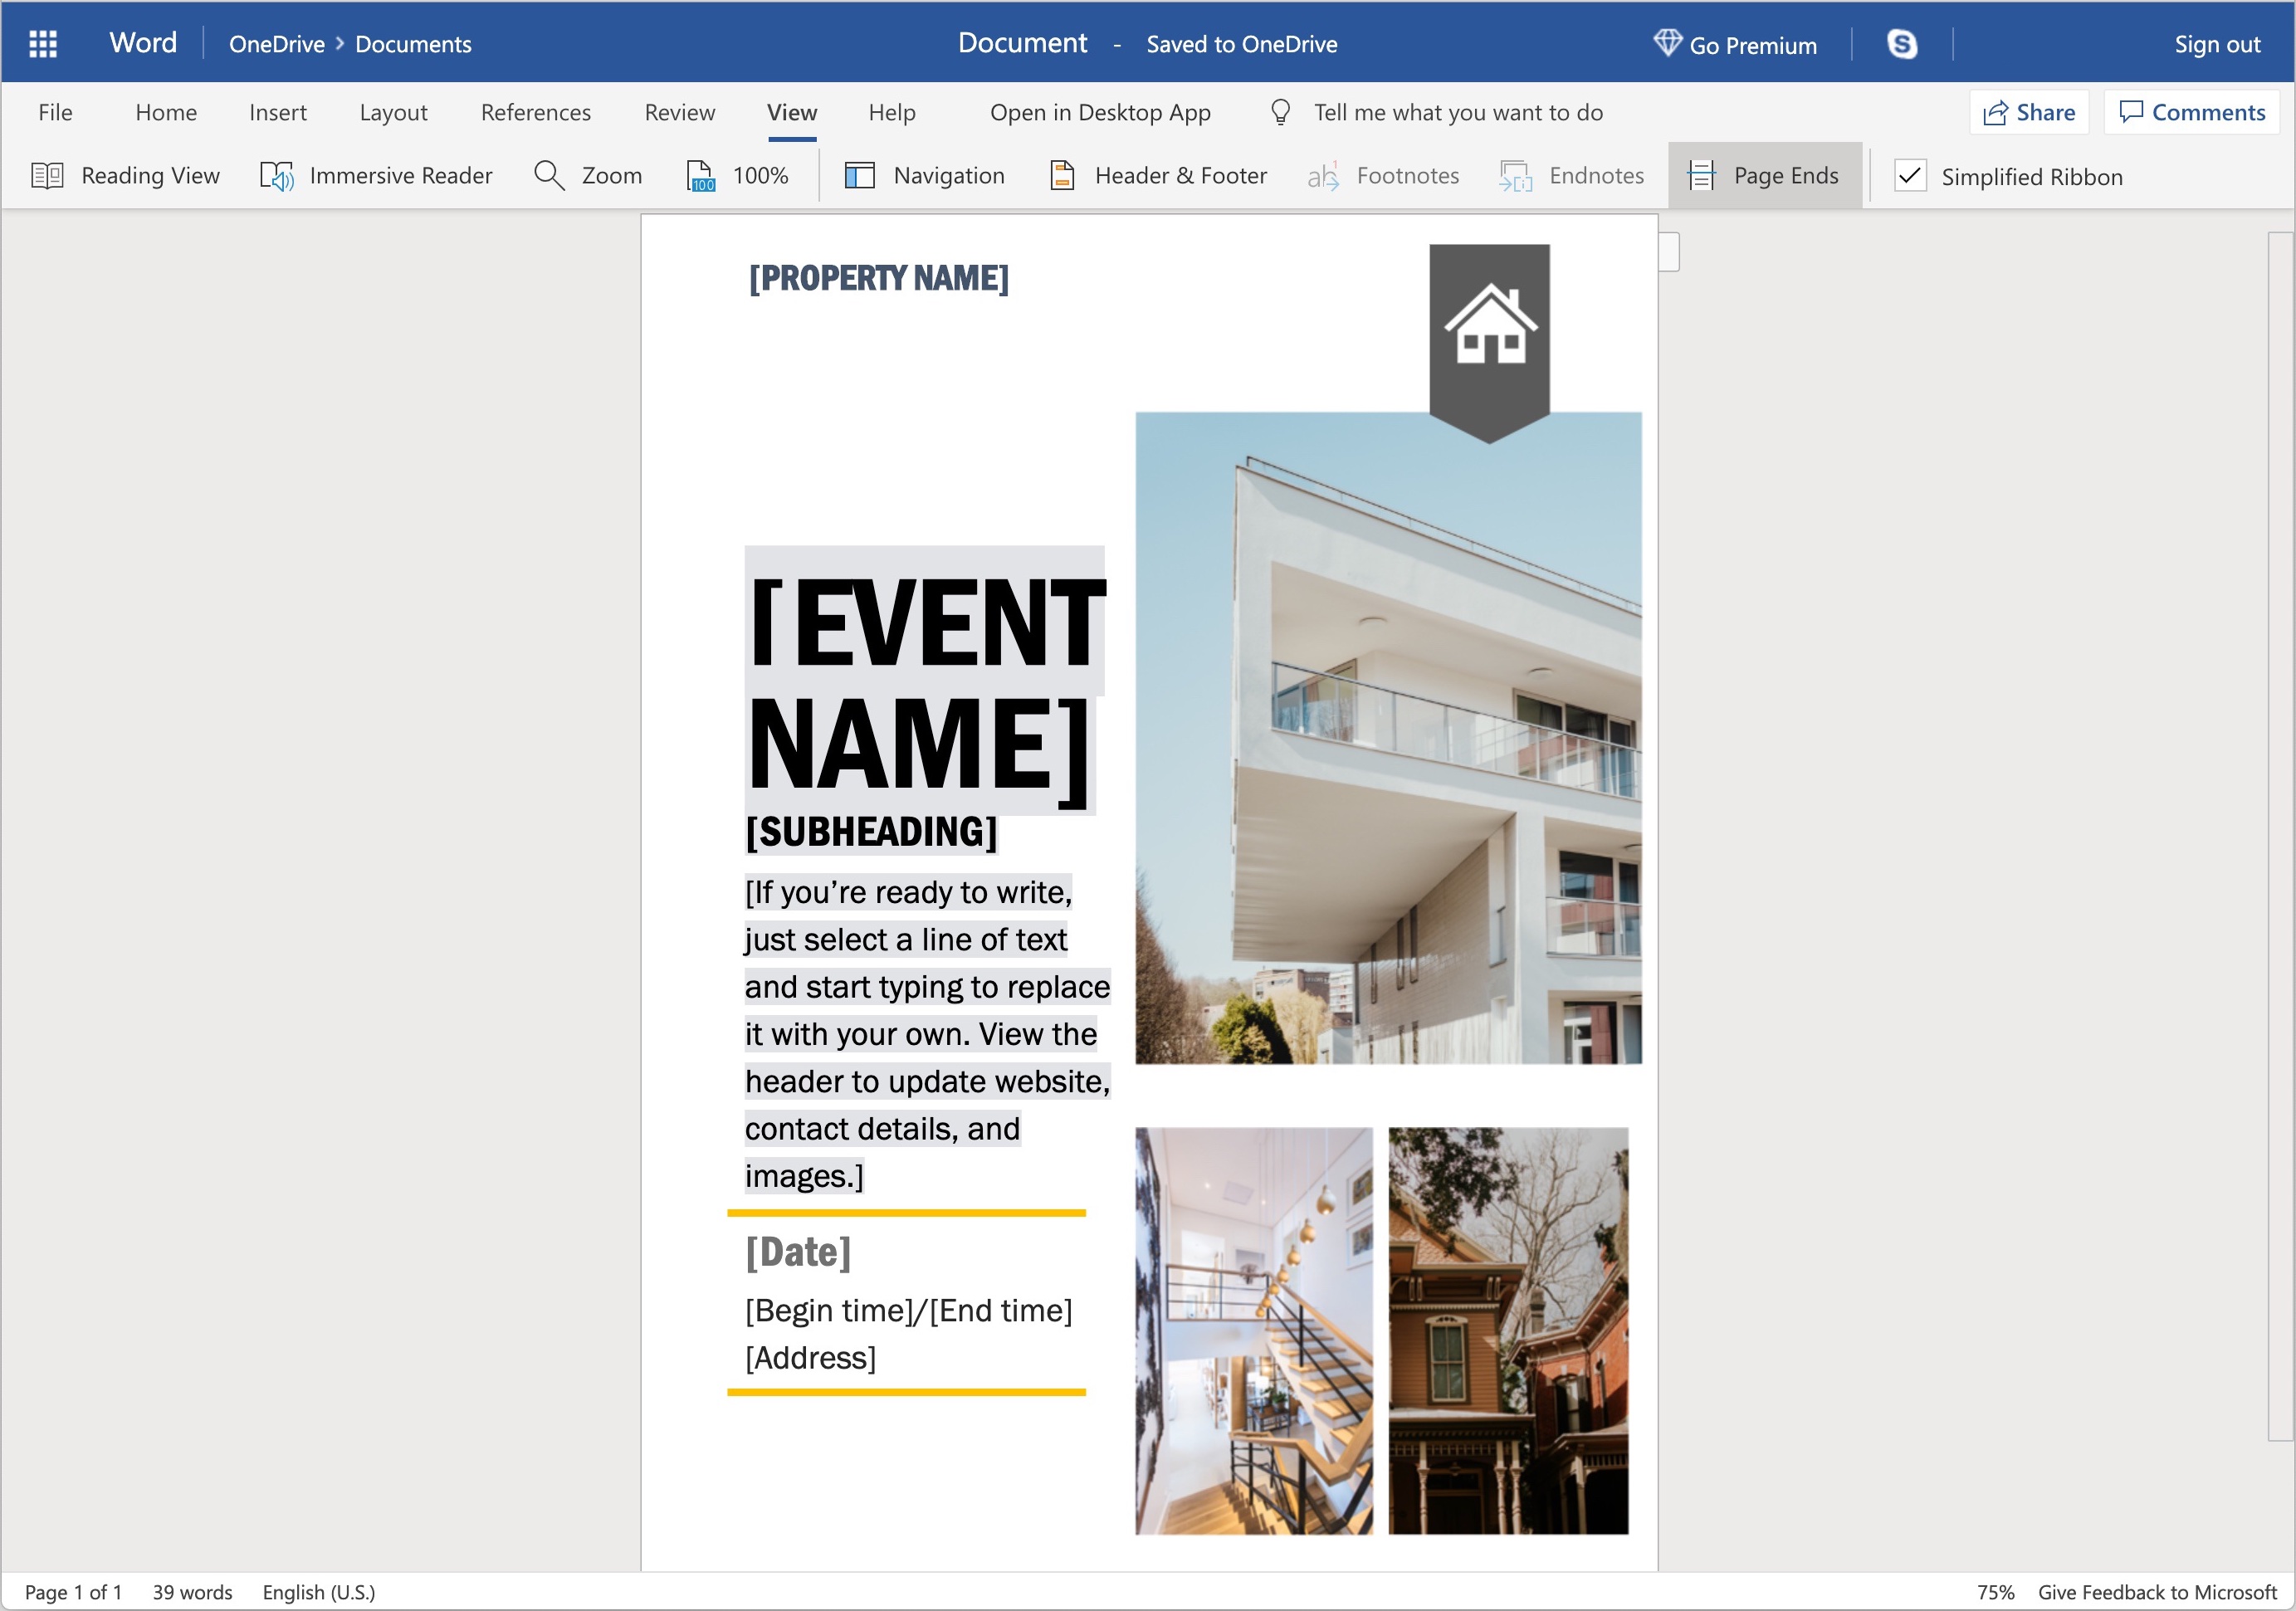Click Open in Desktop App
The height and width of the screenshot is (1611, 2296).
(x=1100, y=112)
